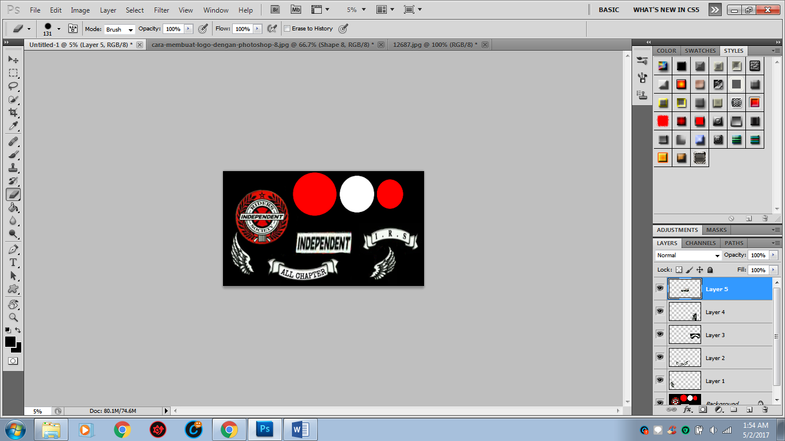Hide Layer 5 using its eye icon

(660, 288)
